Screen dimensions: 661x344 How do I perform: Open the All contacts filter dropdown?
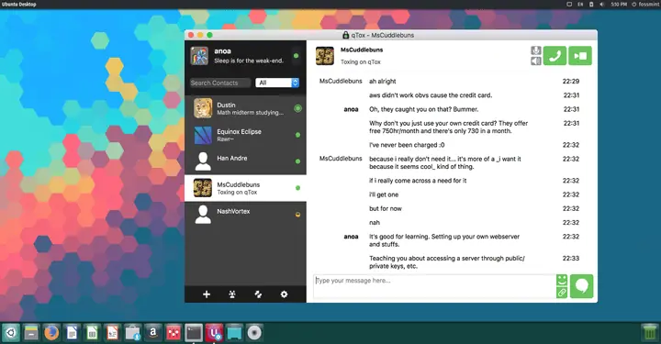point(277,83)
